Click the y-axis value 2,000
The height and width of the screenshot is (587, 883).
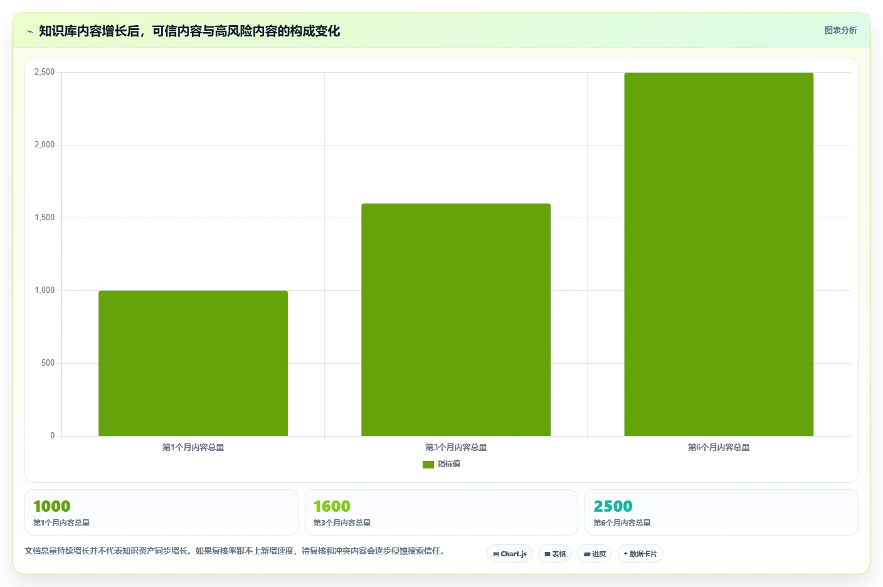pos(45,145)
